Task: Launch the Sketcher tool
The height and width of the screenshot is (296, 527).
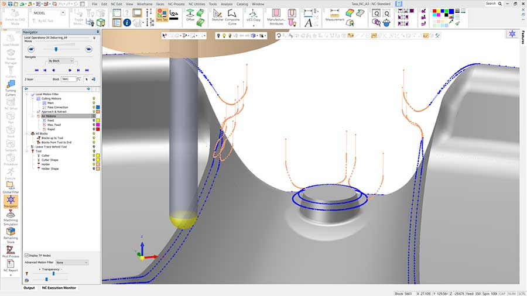Action: pyautogui.click(x=217, y=15)
